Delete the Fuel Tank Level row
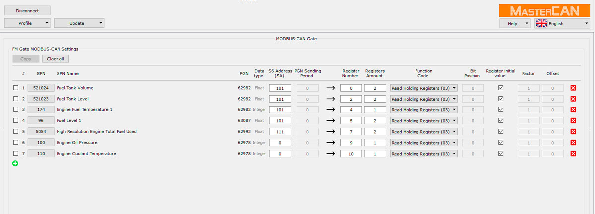 [573, 99]
